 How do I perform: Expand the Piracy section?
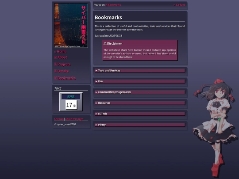[140, 125]
